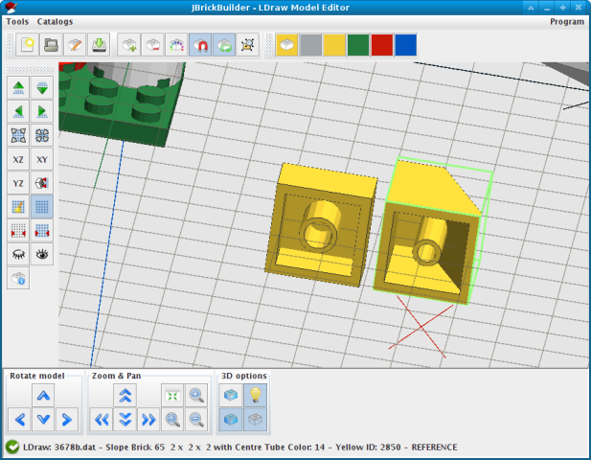Screen dimensions: 591x460
Task: Click the grid alignment arrows icon
Action: tap(18, 135)
